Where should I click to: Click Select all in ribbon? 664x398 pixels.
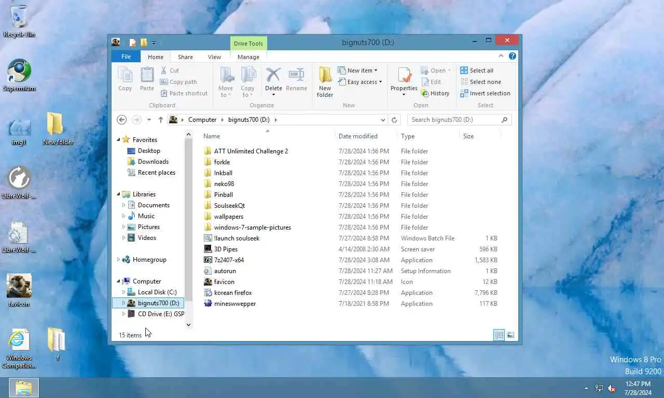click(x=477, y=70)
